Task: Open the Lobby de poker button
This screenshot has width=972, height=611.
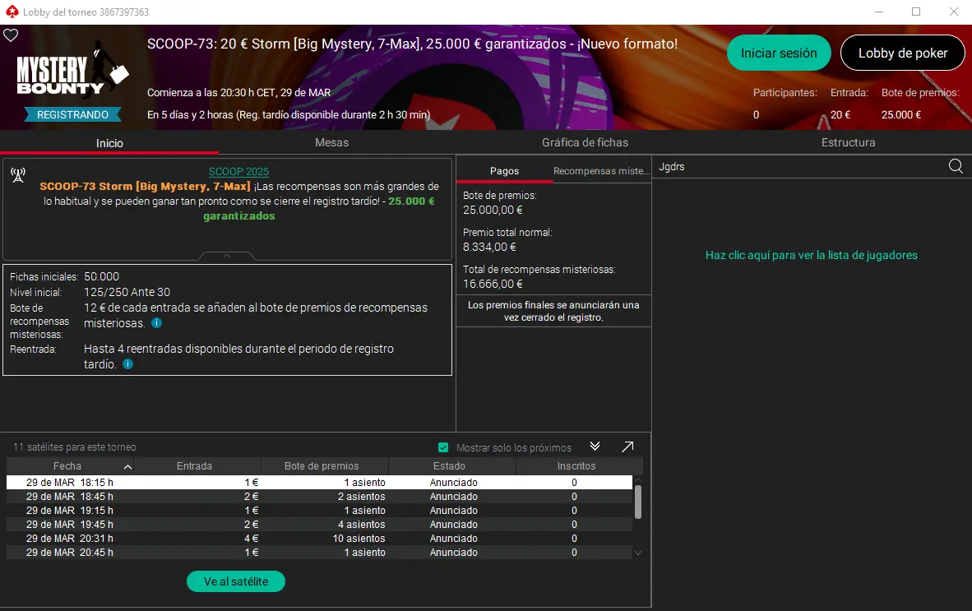Action: click(903, 53)
